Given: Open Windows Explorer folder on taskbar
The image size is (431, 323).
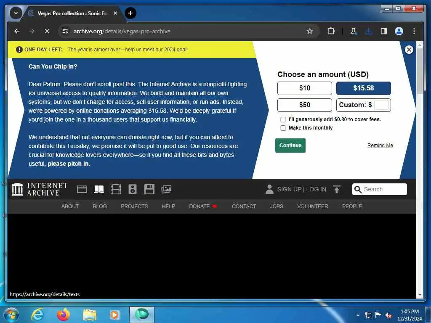Looking at the screenshot, I should click(89, 315).
